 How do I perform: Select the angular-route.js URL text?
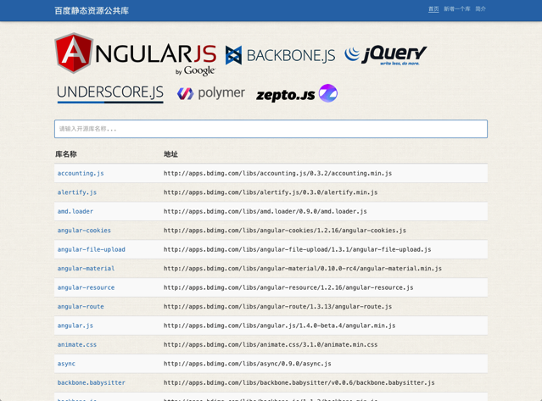click(277, 306)
